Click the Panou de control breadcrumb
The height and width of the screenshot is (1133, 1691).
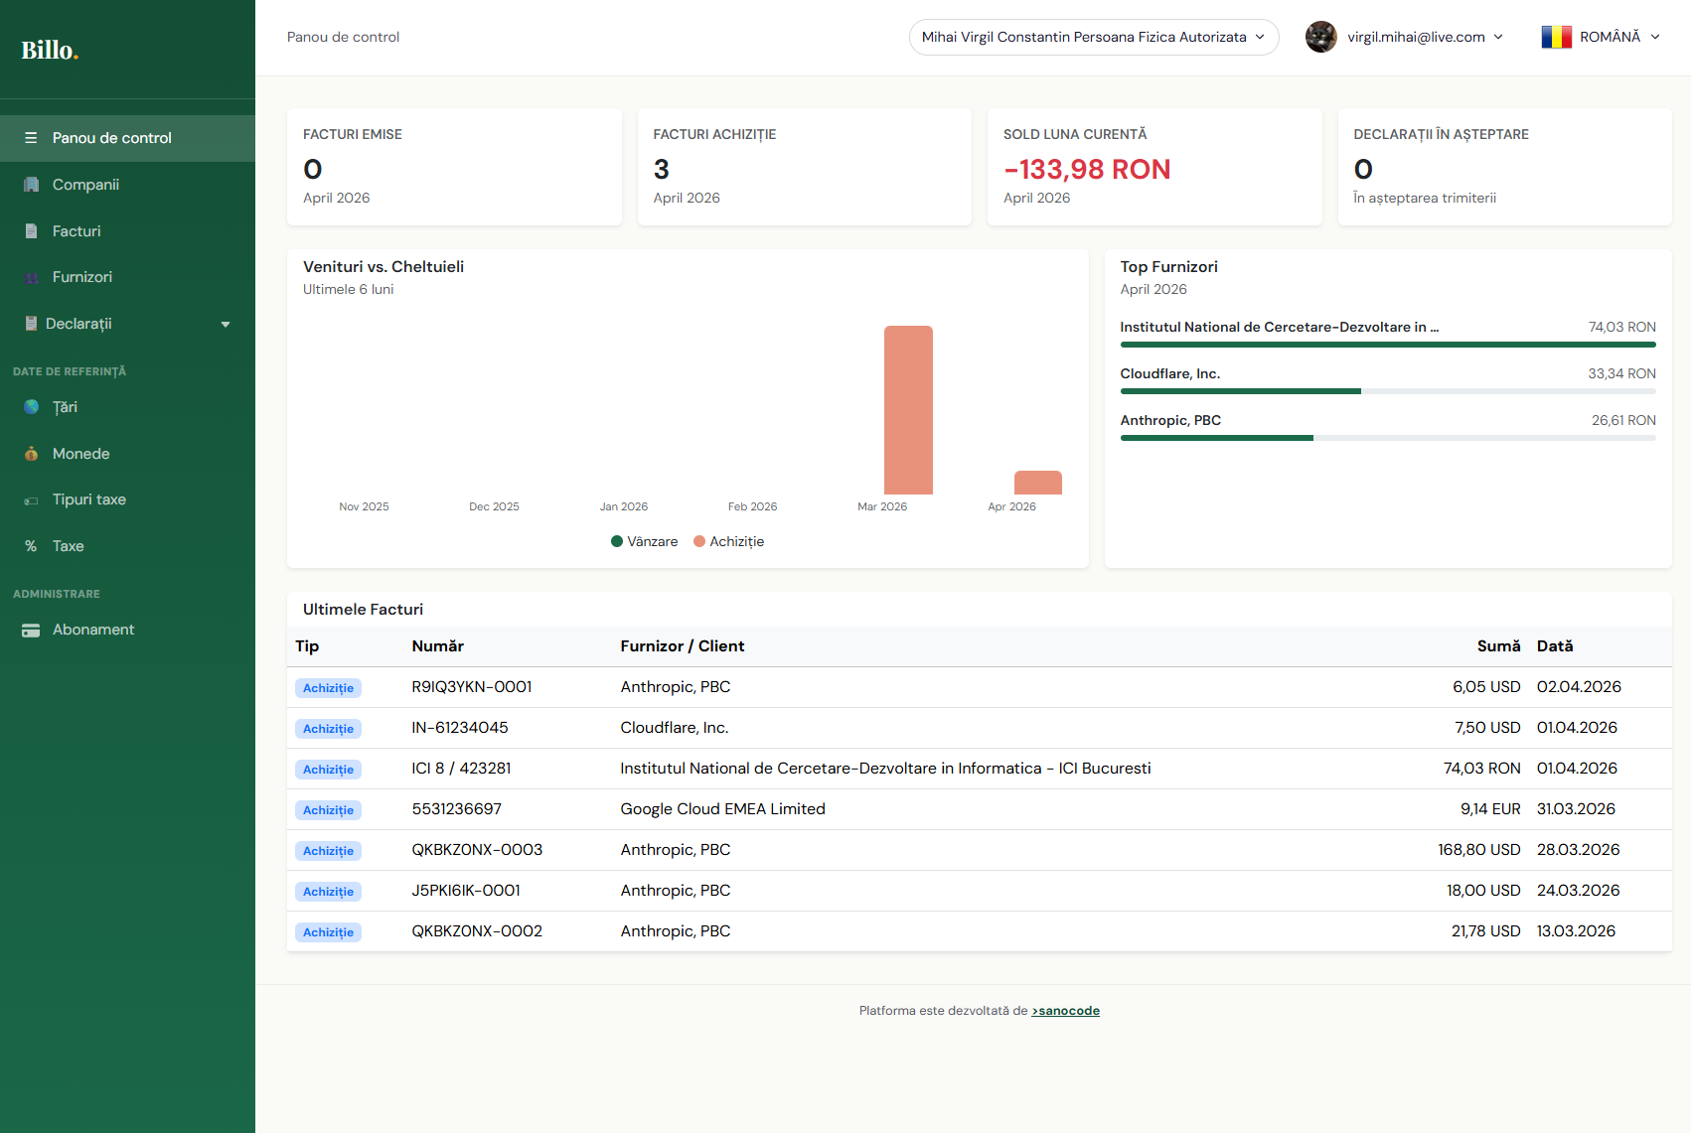tap(343, 37)
